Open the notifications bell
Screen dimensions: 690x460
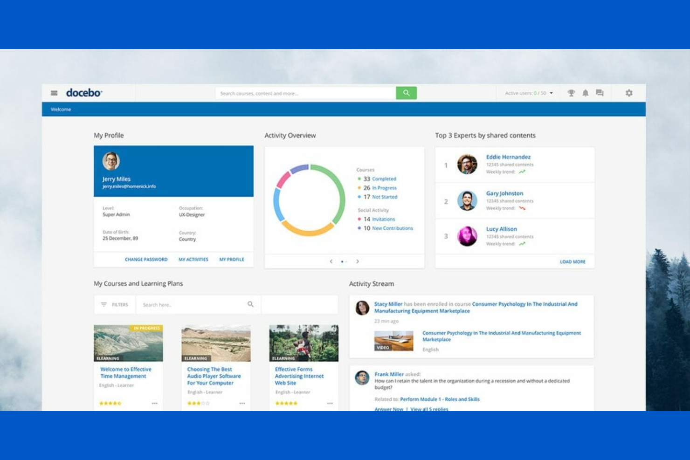coord(586,93)
